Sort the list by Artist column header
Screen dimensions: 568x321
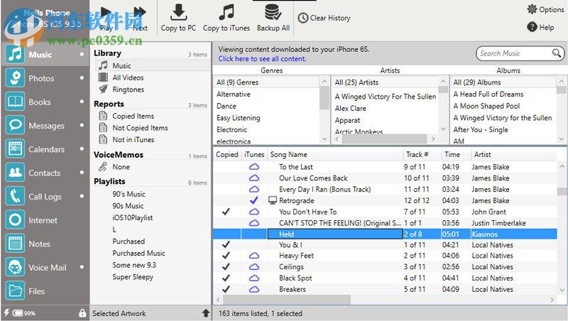(483, 154)
